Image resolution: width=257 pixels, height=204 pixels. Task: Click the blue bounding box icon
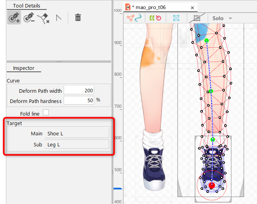click(176, 18)
